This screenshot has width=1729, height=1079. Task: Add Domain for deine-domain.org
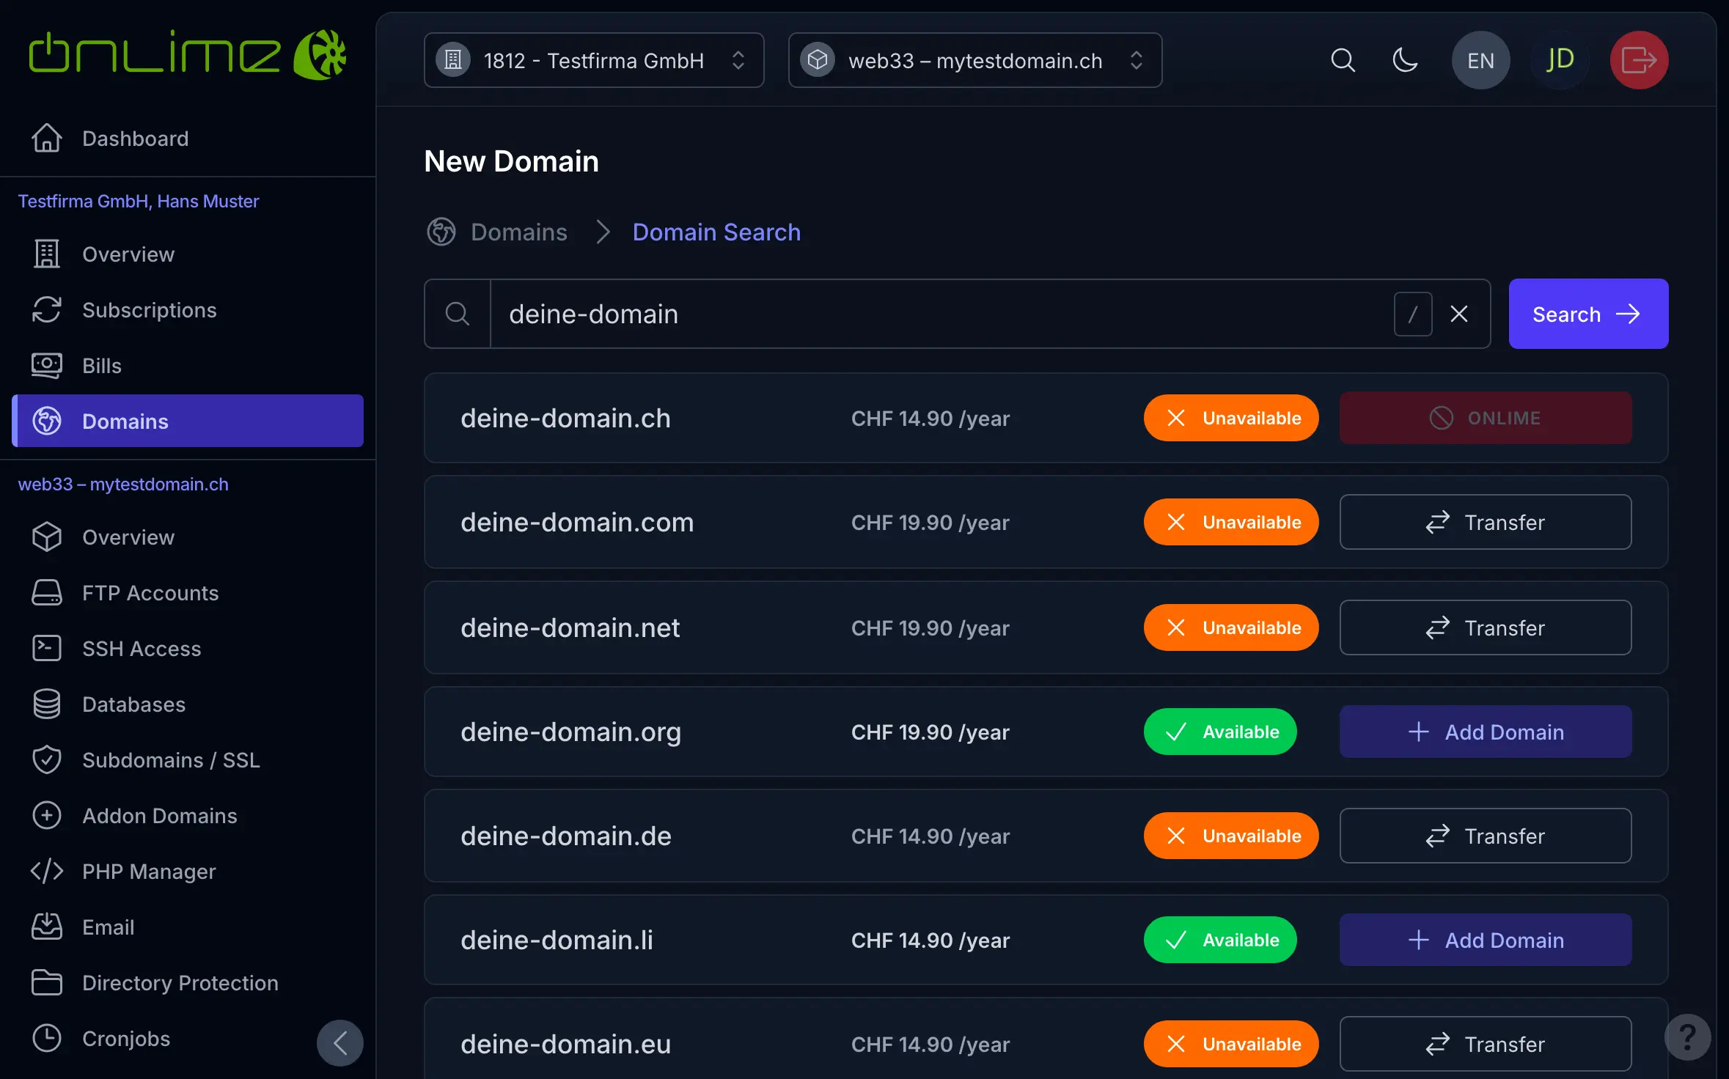point(1485,732)
